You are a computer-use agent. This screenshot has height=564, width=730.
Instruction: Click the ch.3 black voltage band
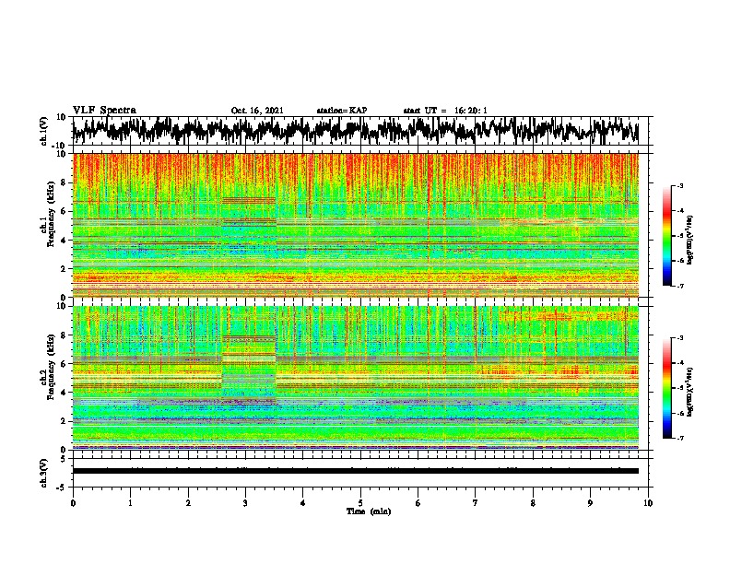point(355,471)
